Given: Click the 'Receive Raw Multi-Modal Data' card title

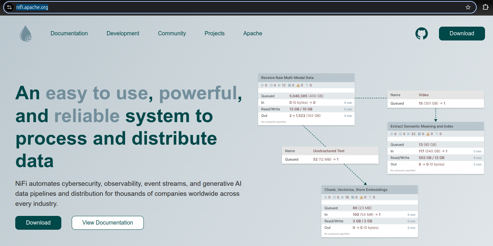Looking at the screenshot, I should (x=288, y=78).
